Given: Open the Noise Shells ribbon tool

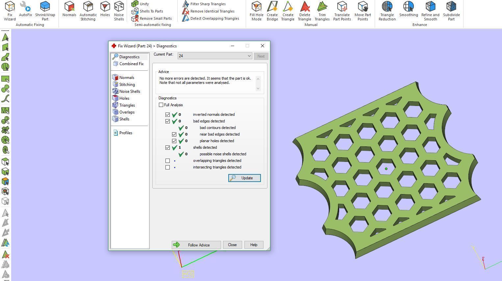Looking at the screenshot, I should [x=119, y=11].
